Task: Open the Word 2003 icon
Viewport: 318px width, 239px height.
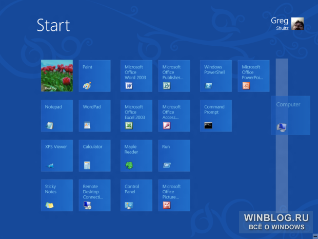Action: [x=129, y=86]
